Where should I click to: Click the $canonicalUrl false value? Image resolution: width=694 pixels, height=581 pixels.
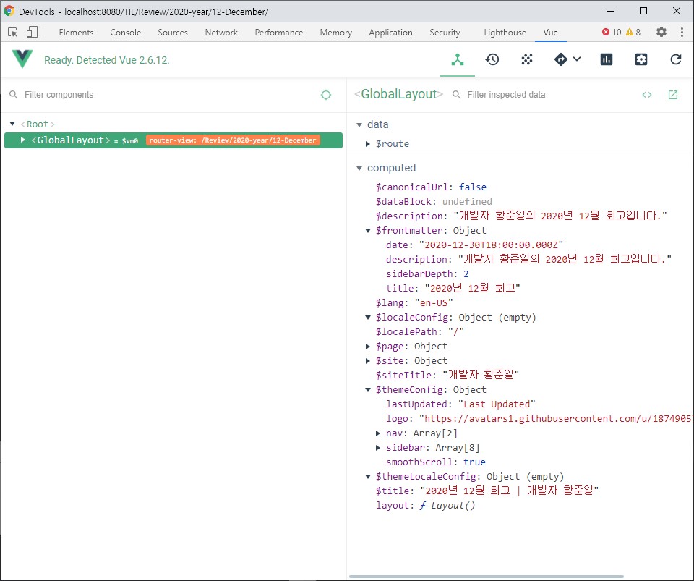[472, 187]
